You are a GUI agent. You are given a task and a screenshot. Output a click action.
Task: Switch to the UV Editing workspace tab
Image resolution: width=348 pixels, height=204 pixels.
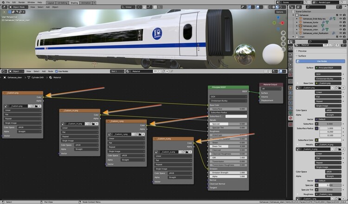[62, 2]
